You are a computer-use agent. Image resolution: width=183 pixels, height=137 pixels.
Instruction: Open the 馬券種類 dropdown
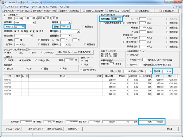pos(120,19)
